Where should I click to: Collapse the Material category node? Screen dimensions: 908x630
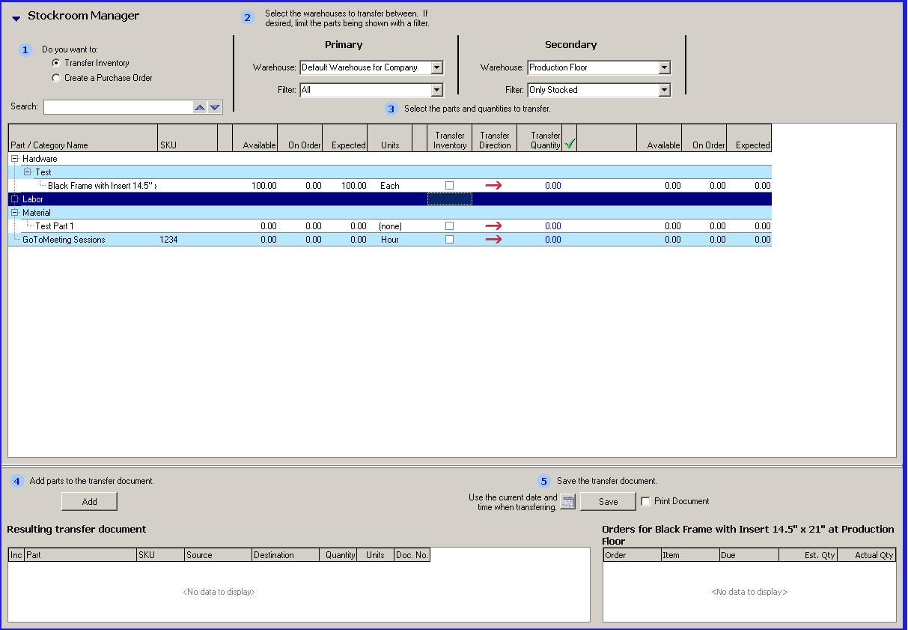click(15, 213)
